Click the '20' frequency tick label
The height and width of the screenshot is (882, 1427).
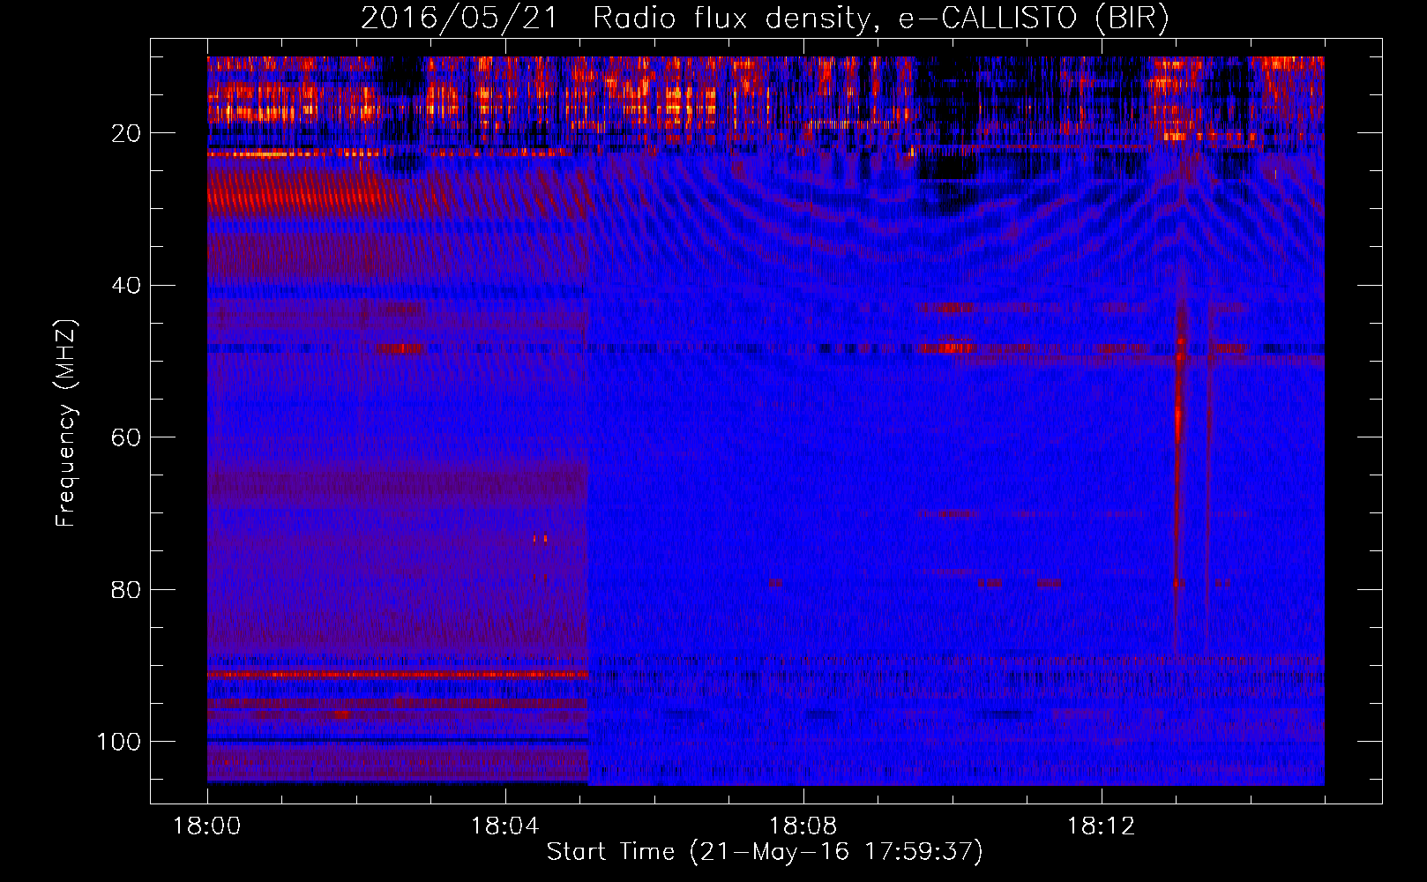click(126, 133)
